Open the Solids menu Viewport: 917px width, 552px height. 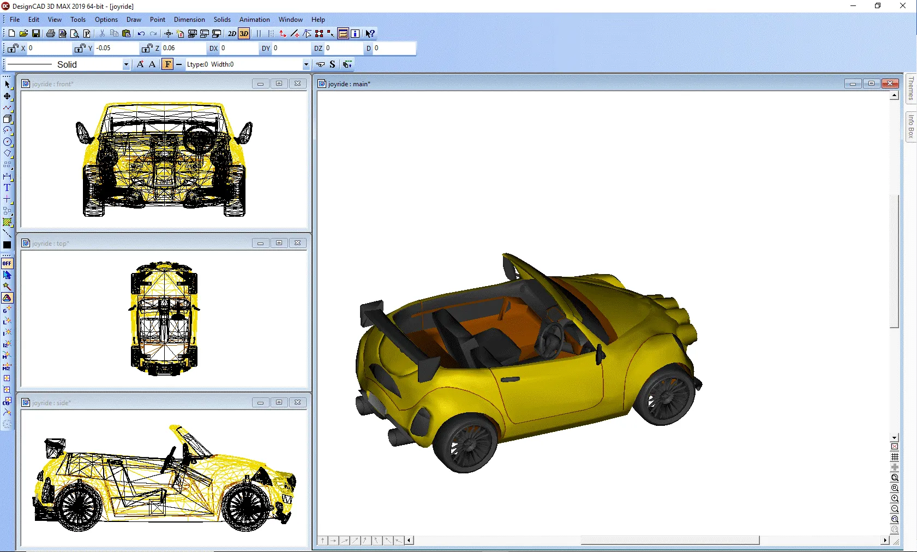pos(221,20)
